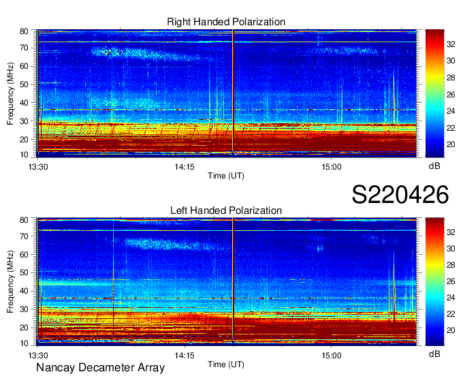Click the 28 dB label on the bottom colorbar
Image resolution: width=463 pixels, height=376 pixels.
451,265
